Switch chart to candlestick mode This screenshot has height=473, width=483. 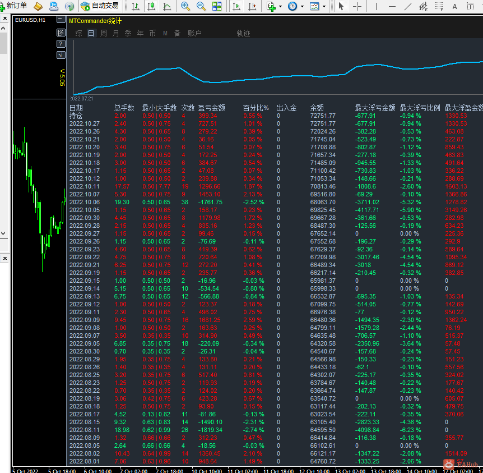click(151, 6)
